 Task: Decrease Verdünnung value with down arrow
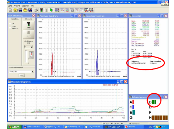(x=31, y=48)
